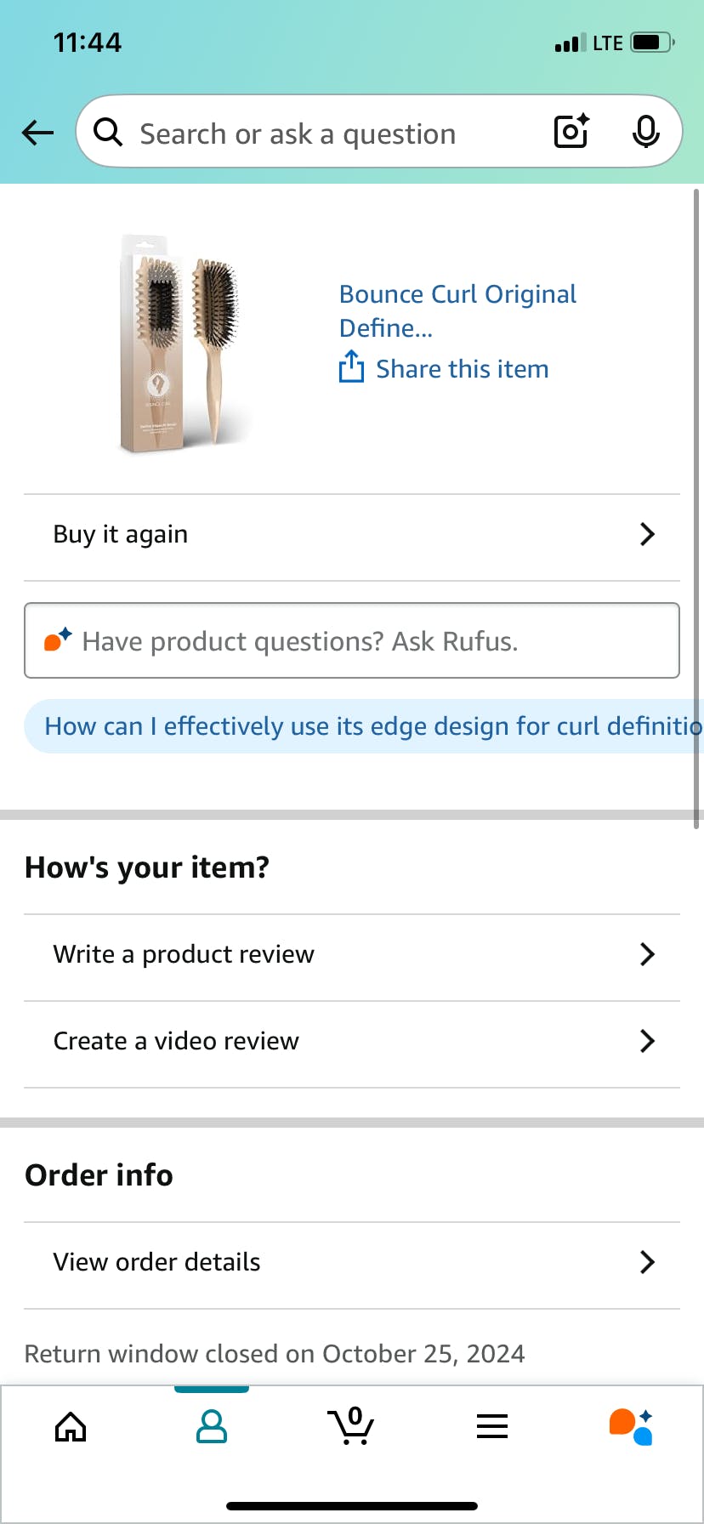Open the account profile tab
The width and height of the screenshot is (704, 1524).
[211, 1427]
